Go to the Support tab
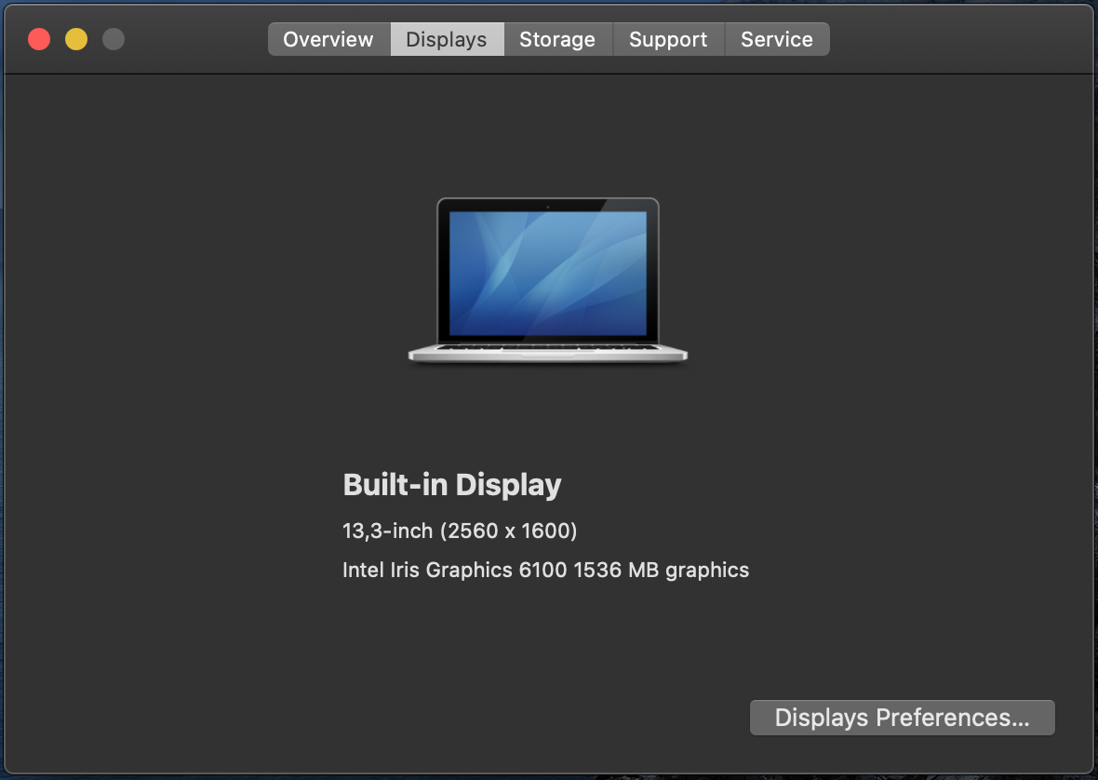This screenshot has width=1098, height=780. coord(668,39)
